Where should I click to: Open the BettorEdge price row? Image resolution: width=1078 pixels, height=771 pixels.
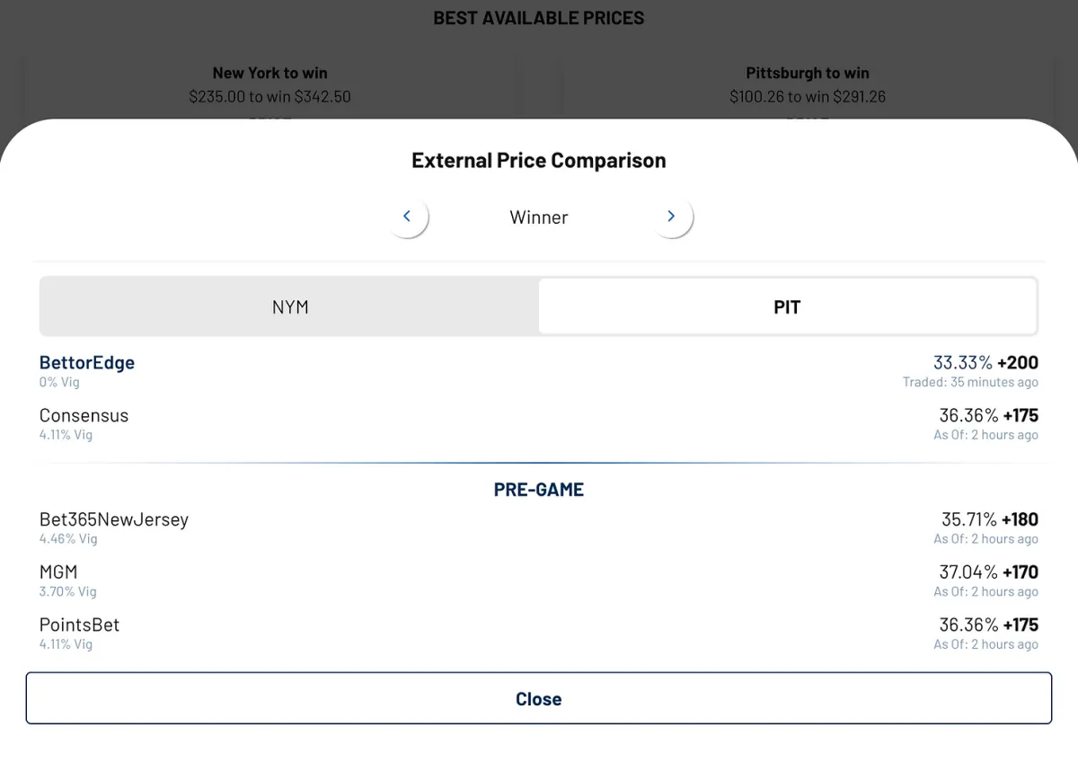coord(539,371)
